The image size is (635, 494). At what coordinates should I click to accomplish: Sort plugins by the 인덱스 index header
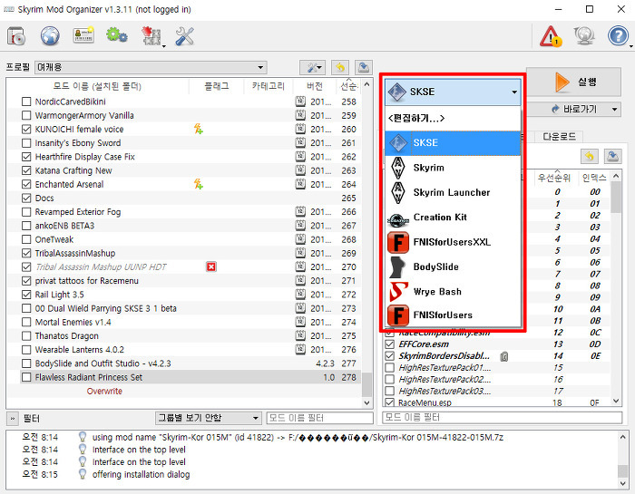pyautogui.click(x=593, y=178)
